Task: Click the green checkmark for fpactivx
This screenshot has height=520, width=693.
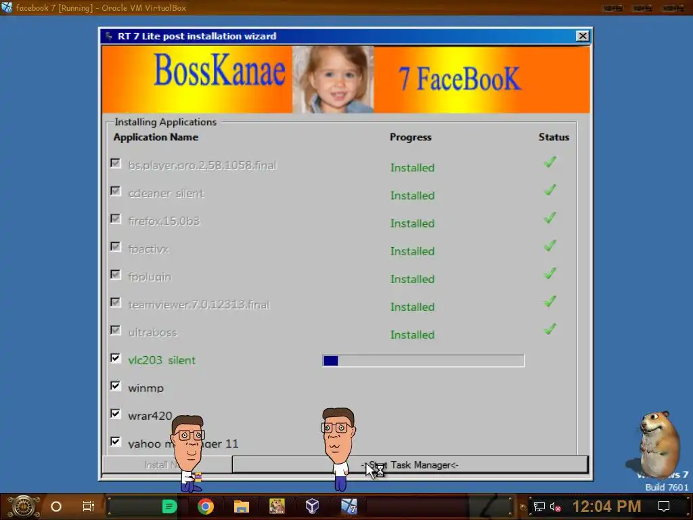Action: point(550,246)
